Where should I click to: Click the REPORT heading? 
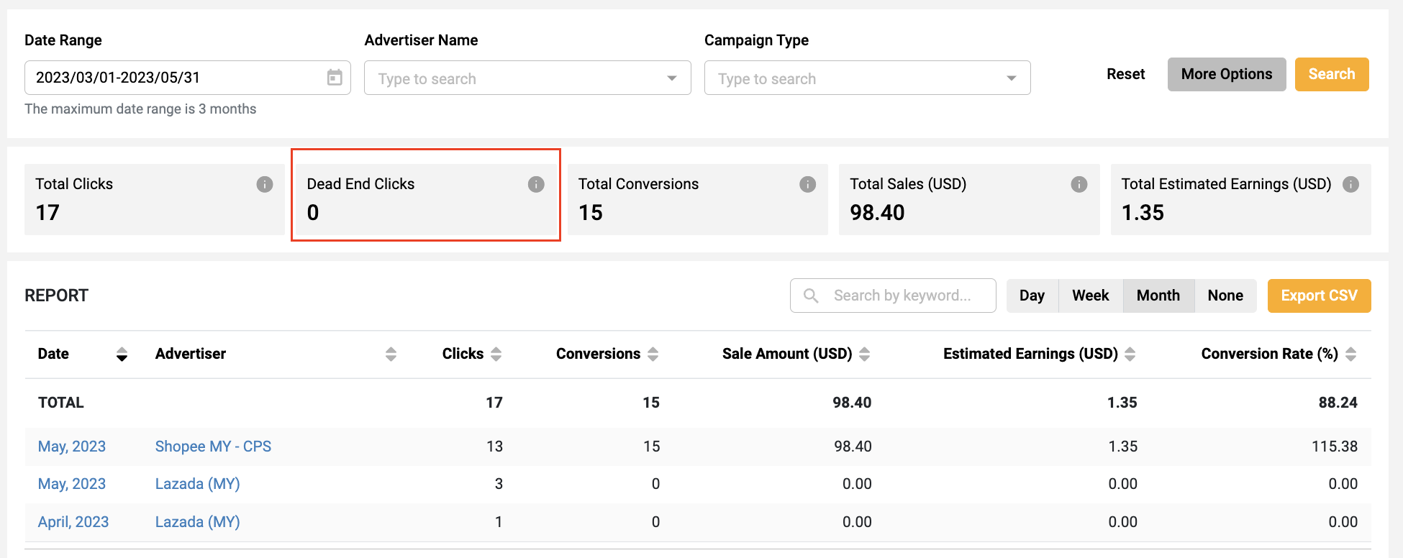tap(56, 296)
